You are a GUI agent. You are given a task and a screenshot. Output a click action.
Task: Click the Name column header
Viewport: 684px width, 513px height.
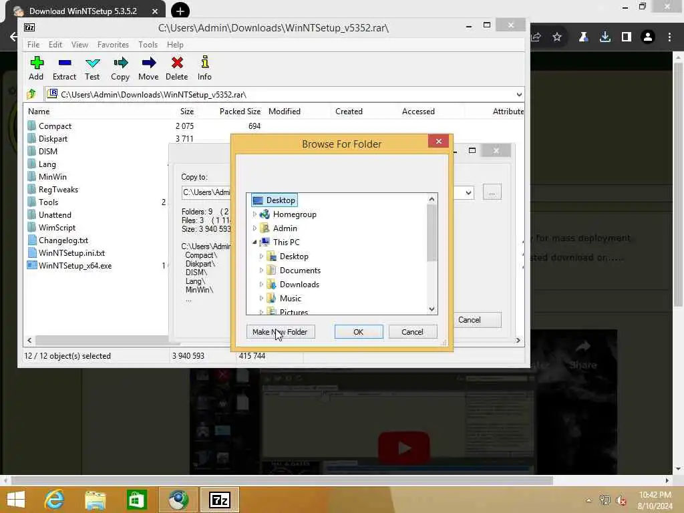pos(39,112)
